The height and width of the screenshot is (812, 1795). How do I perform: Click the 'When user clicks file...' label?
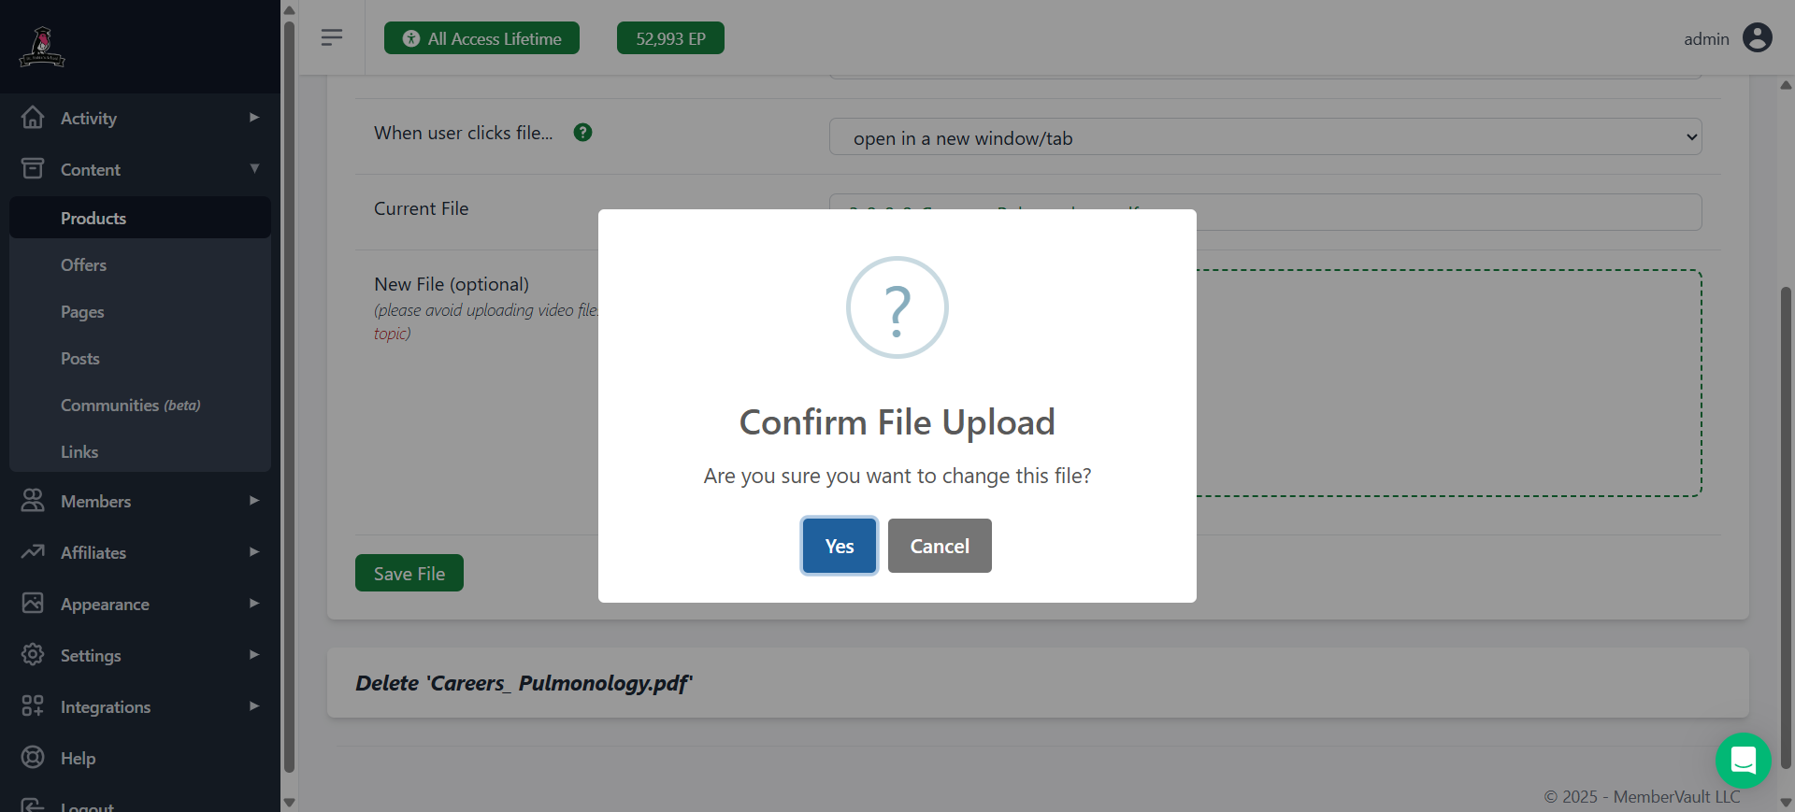(464, 133)
